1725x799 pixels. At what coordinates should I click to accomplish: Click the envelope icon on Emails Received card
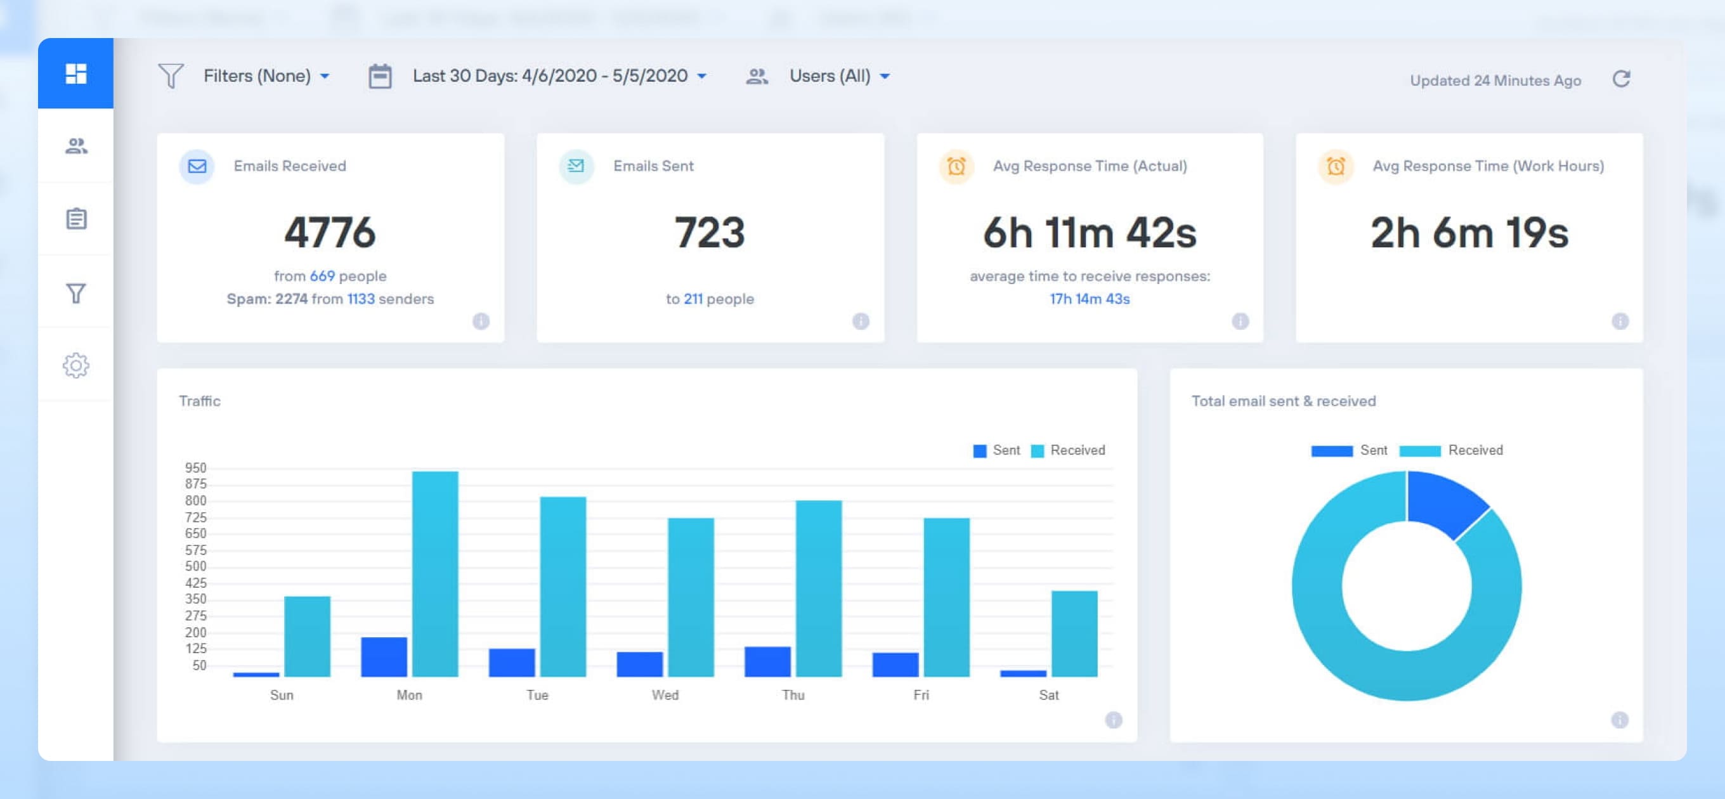click(197, 166)
